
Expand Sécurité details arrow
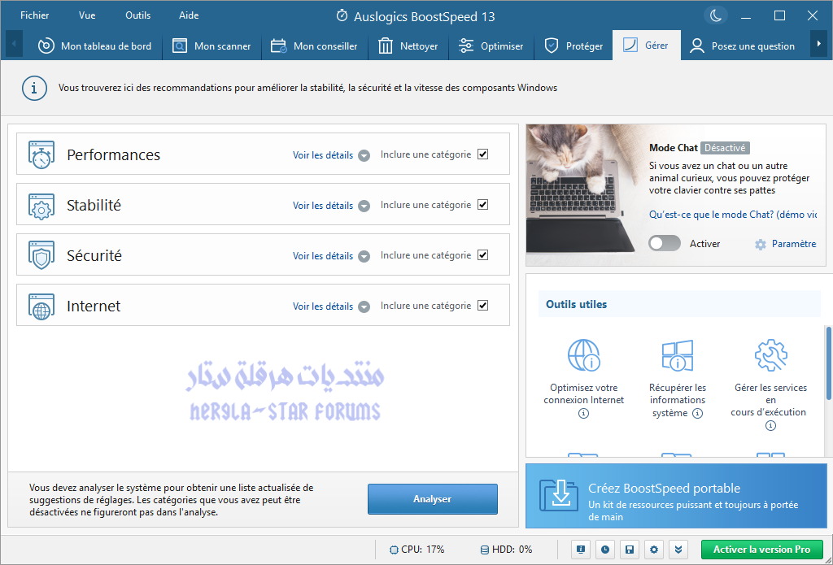(364, 256)
